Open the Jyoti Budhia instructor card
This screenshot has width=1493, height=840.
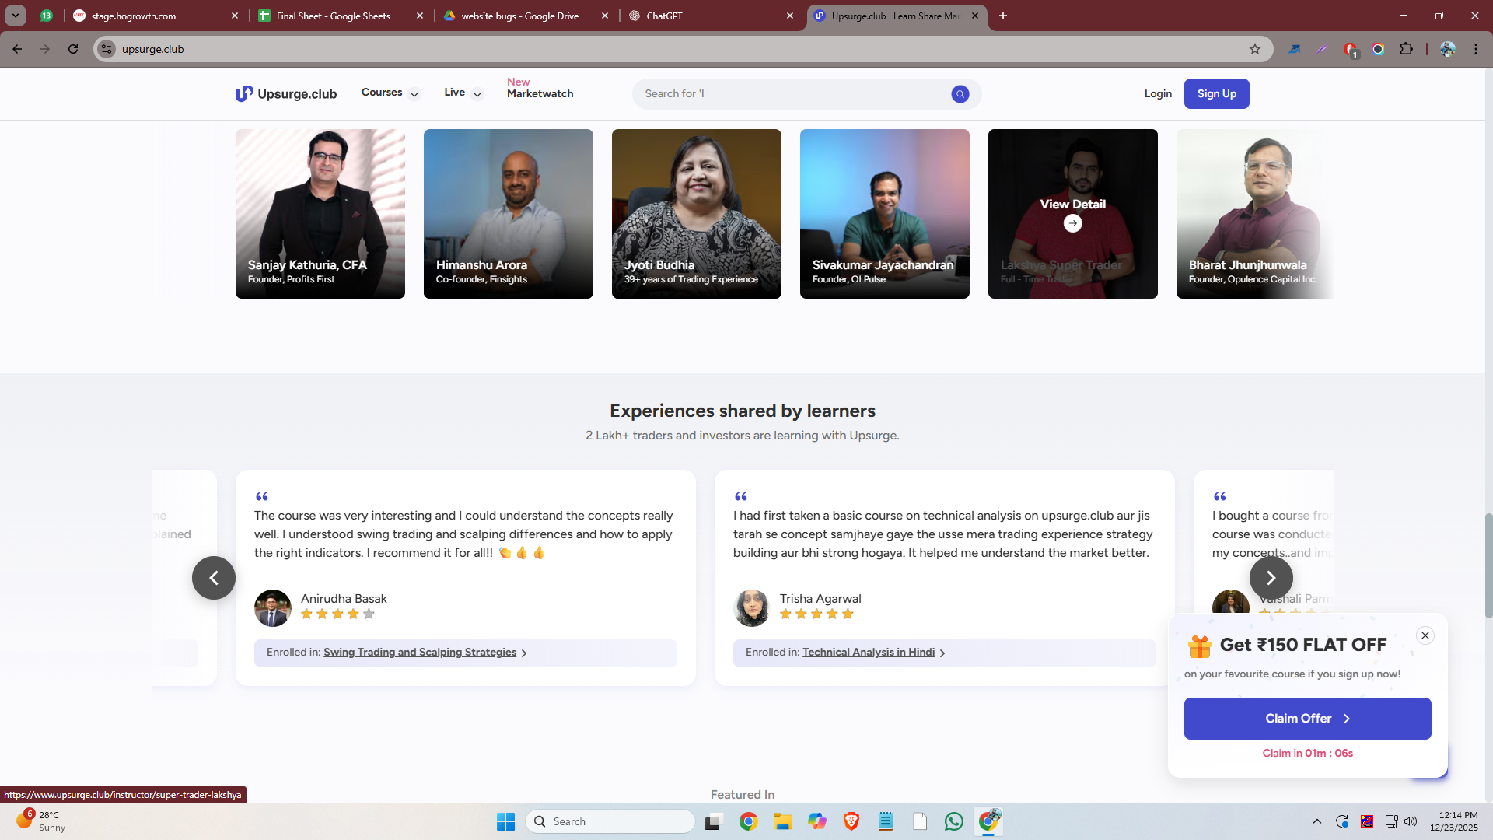pyautogui.click(x=696, y=214)
